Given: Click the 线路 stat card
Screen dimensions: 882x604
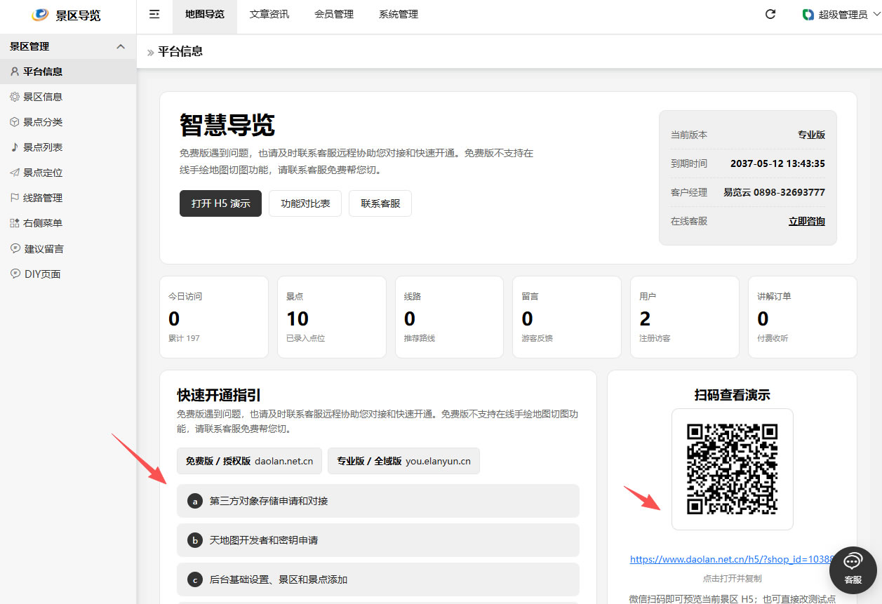Looking at the screenshot, I should tap(450, 317).
